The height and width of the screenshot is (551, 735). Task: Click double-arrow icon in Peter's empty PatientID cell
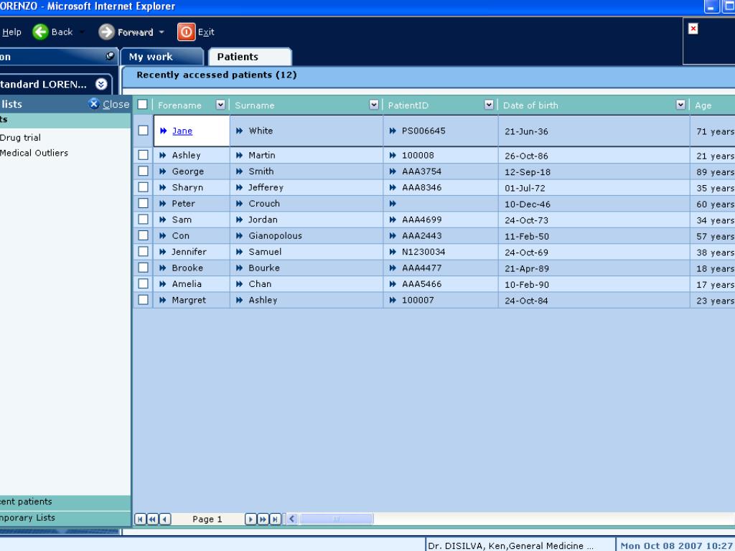pyautogui.click(x=393, y=203)
